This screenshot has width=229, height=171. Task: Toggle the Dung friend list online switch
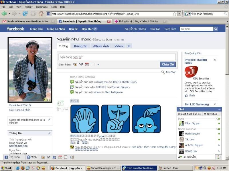pos(218,119)
